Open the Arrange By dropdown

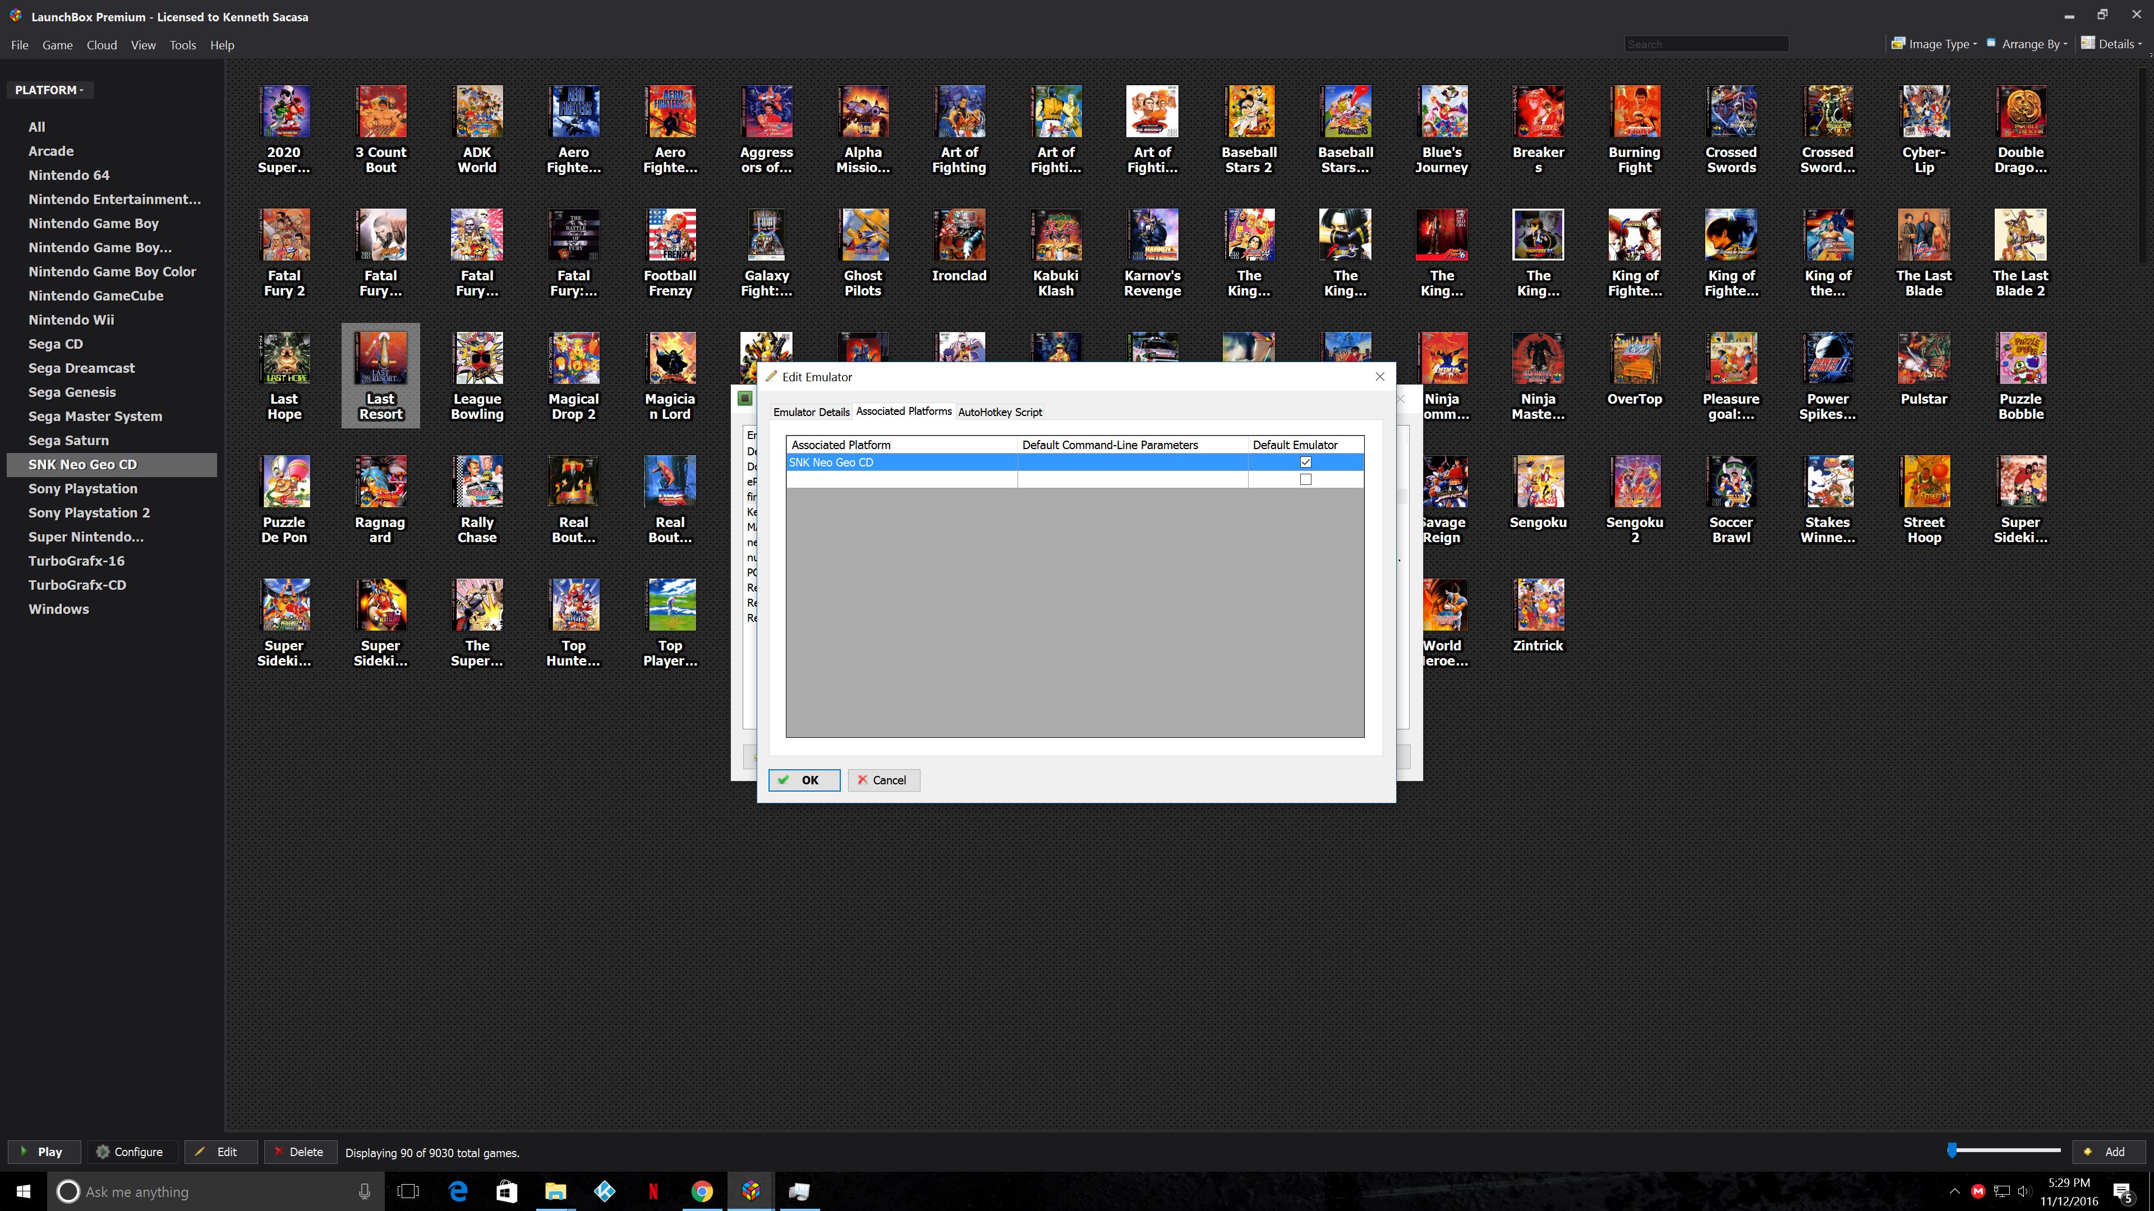[x=2027, y=44]
